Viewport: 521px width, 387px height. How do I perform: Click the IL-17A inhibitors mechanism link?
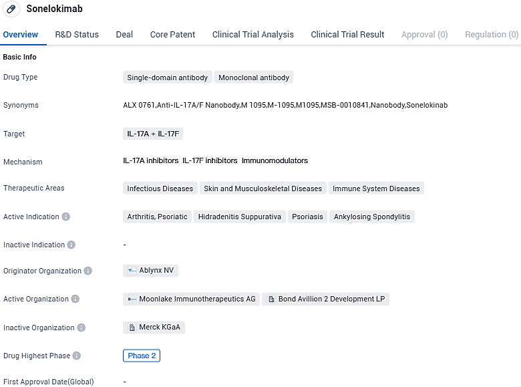tap(151, 160)
